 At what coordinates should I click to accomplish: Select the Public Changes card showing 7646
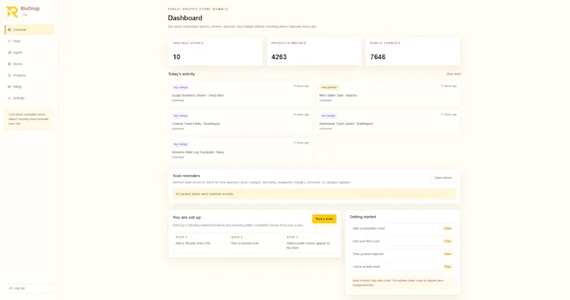click(413, 50)
